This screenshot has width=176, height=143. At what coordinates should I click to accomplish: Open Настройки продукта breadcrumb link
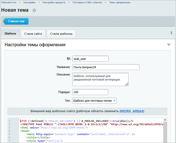click(54, 2)
